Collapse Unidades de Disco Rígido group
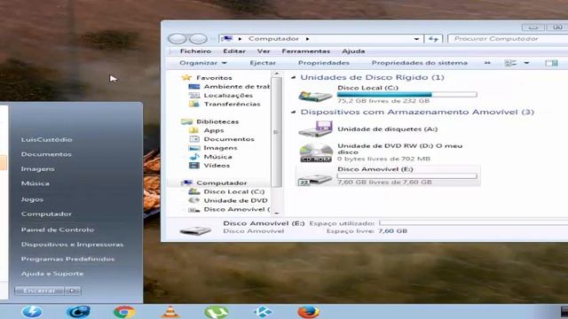The image size is (568, 319). pos(294,77)
